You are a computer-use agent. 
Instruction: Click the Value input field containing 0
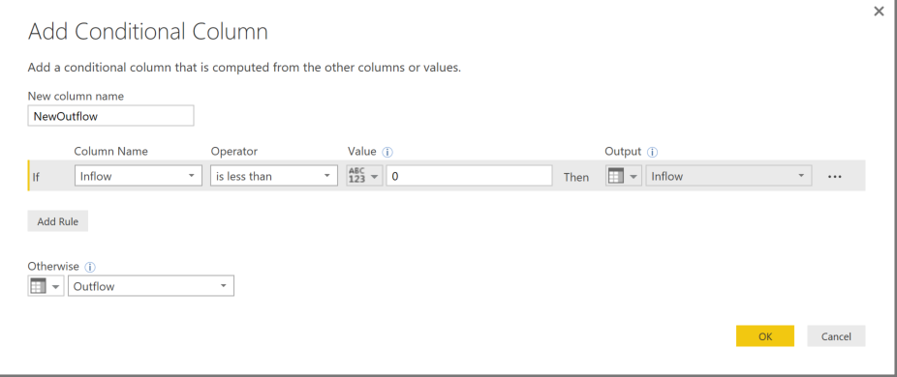click(x=469, y=176)
